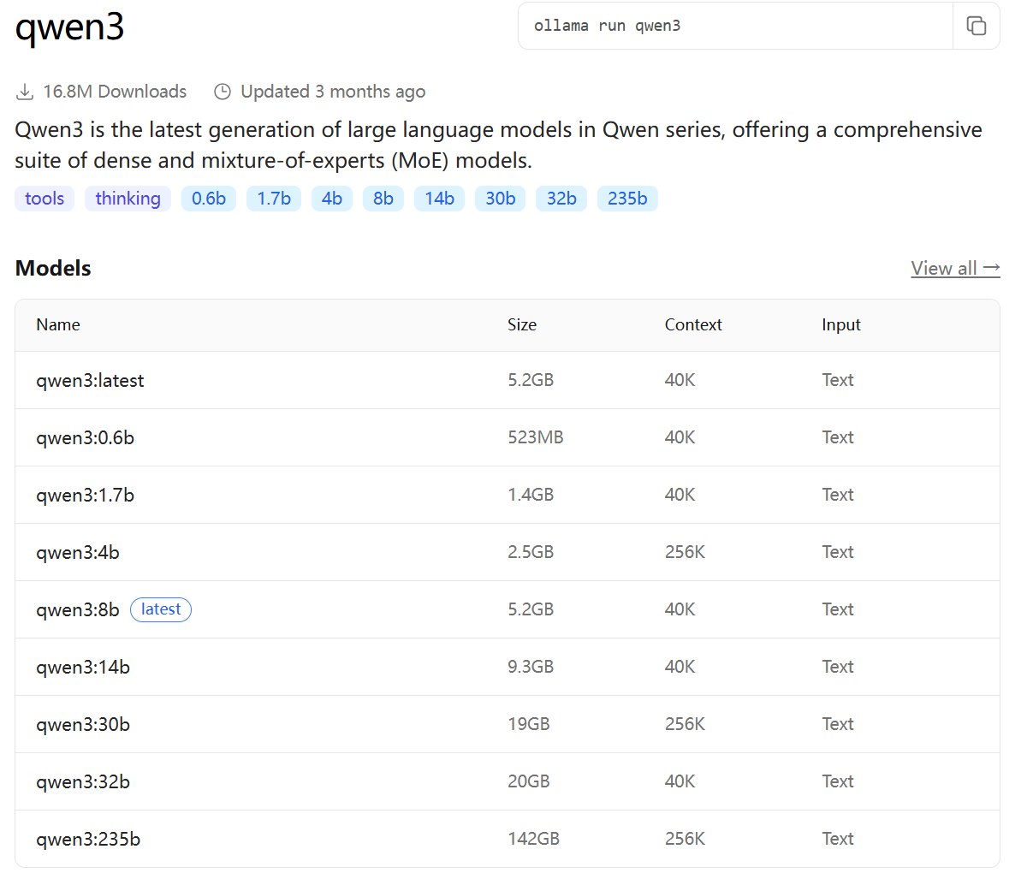Click the Text input of qwen3:latest
This screenshot has width=1033, height=873.
click(838, 380)
